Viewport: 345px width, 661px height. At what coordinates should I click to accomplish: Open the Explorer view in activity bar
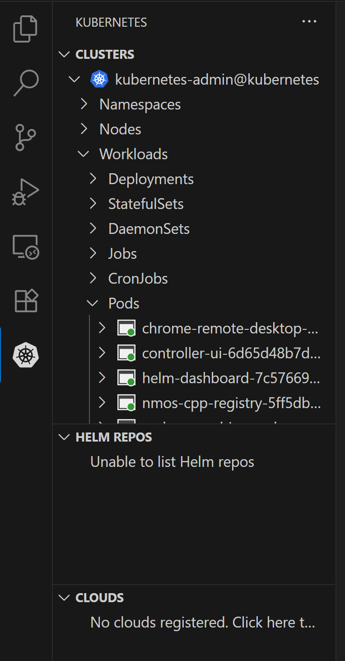pos(26,29)
